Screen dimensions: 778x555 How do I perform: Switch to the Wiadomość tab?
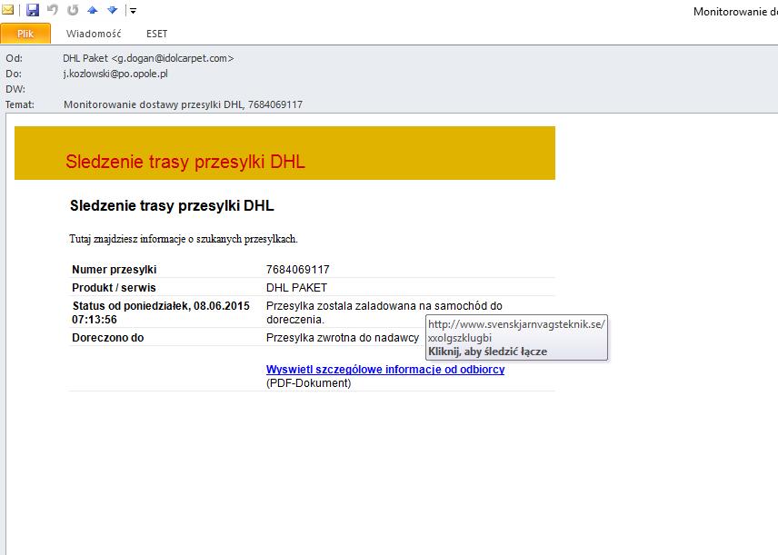click(x=94, y=34)
